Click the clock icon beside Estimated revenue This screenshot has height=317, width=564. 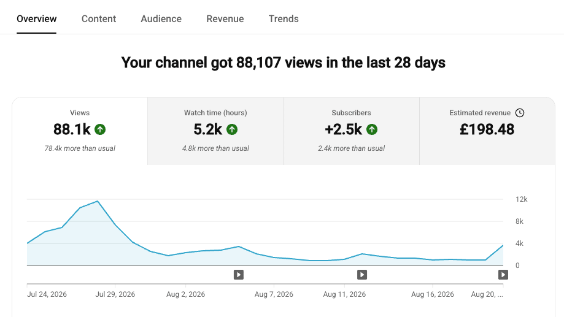pos(520,113)
